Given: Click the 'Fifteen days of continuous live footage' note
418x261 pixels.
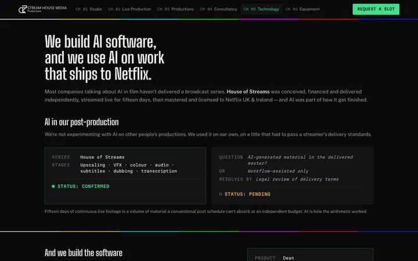Looking at the screenshot, I should (206, 212).
